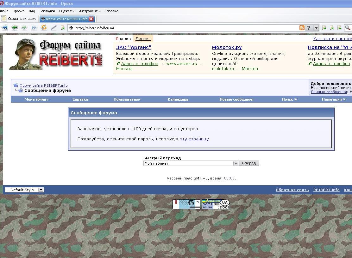Open the Как стать партнёром link
The width and height of the screenshot is (352, 258).
coord(332,38)
